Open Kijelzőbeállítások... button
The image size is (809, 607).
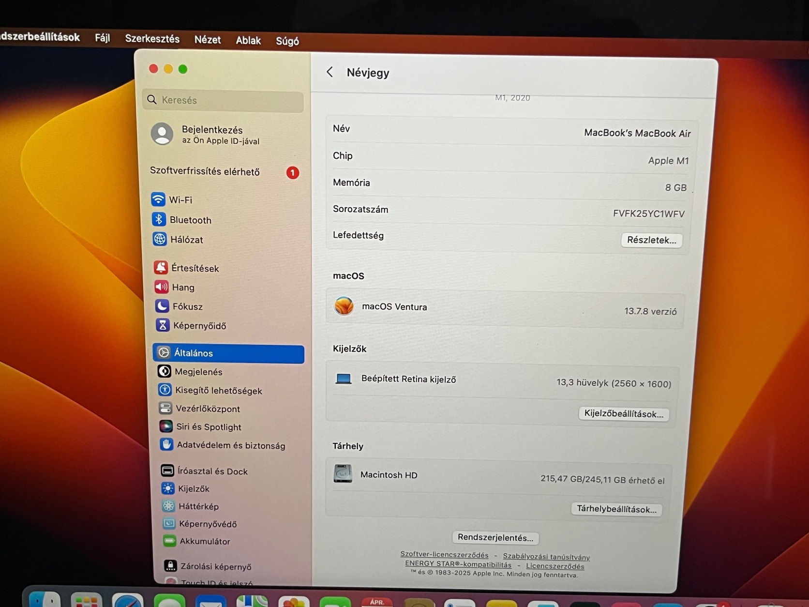(x=624, y=413)
